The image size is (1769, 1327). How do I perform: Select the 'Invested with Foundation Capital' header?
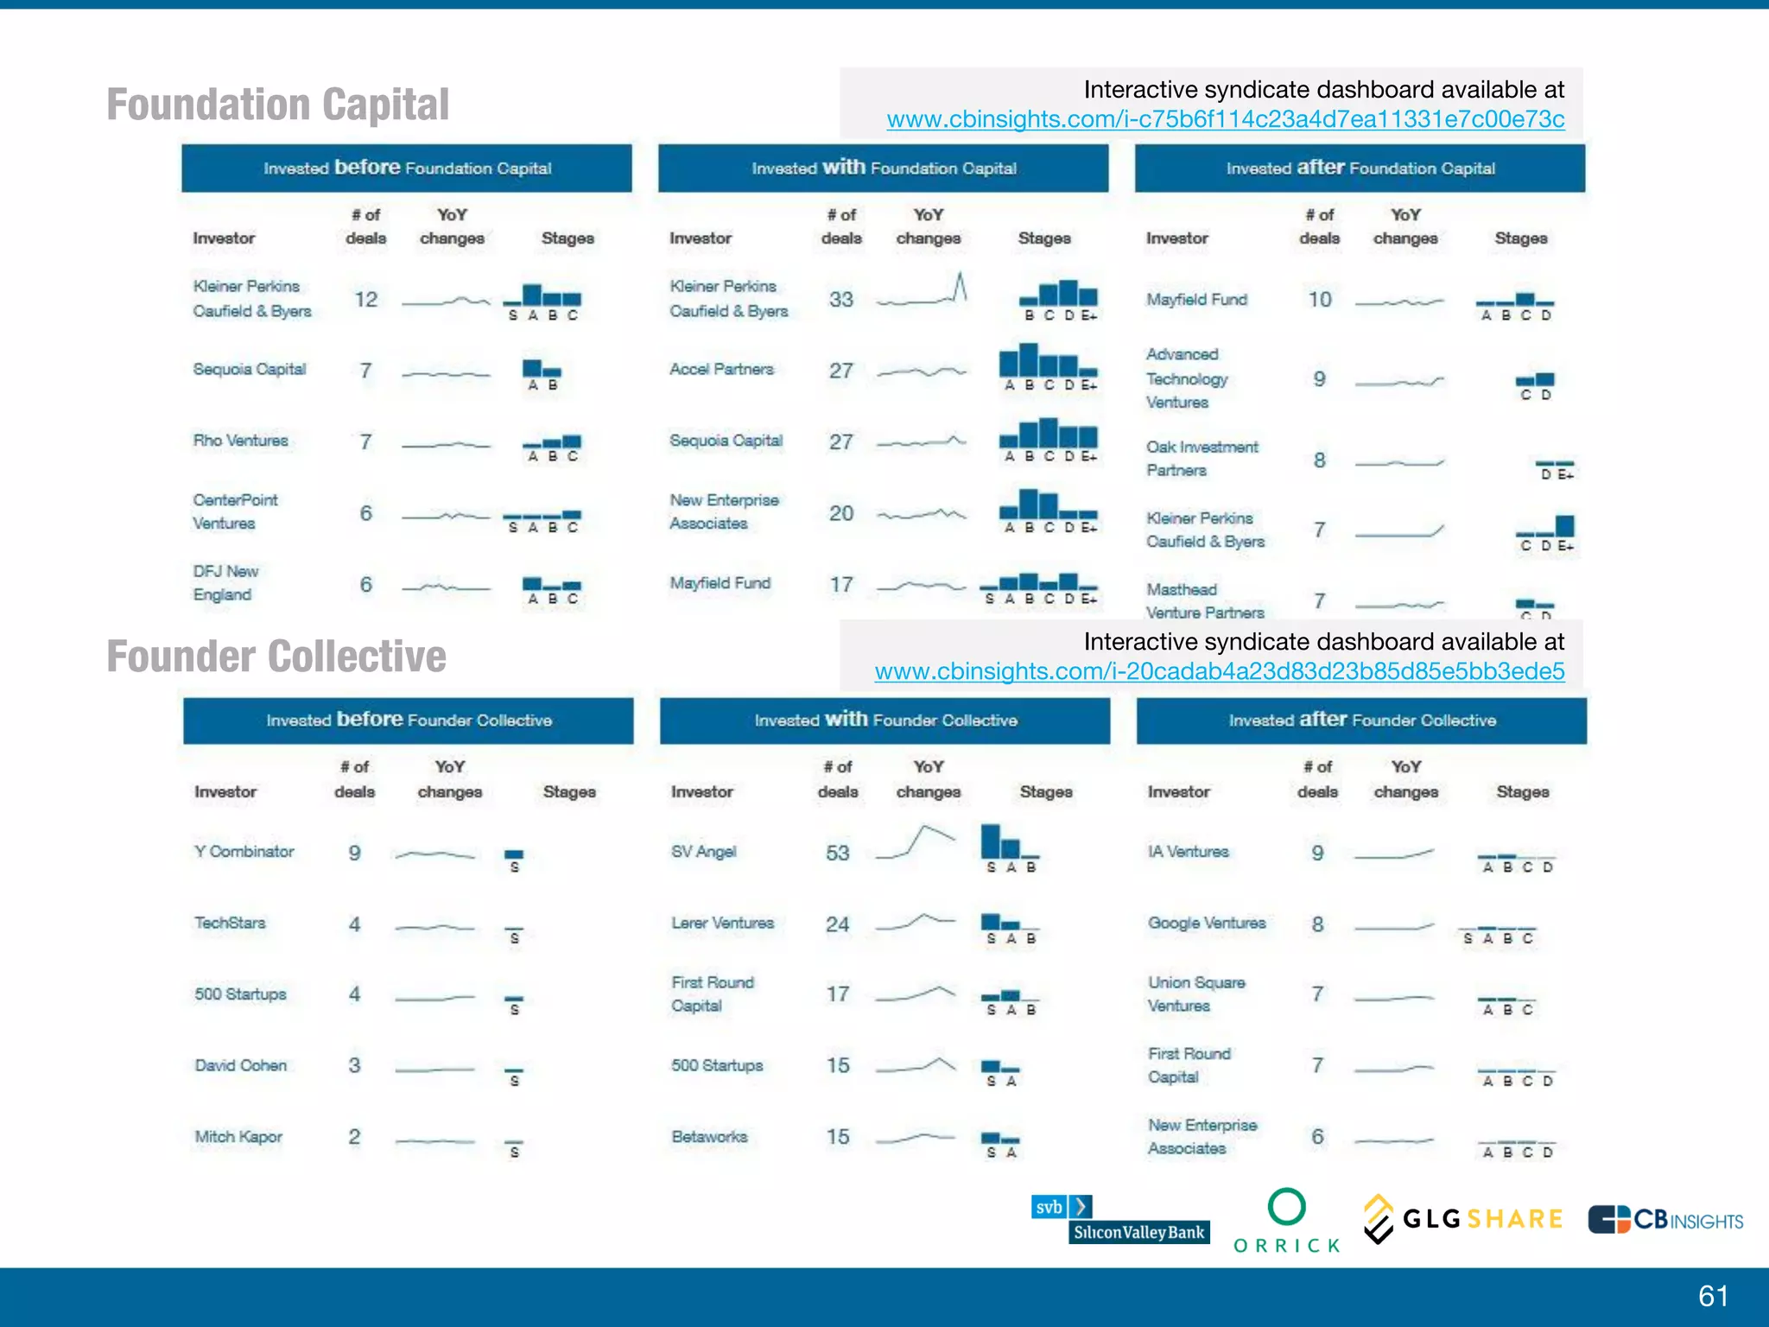(x=884, y=168)
